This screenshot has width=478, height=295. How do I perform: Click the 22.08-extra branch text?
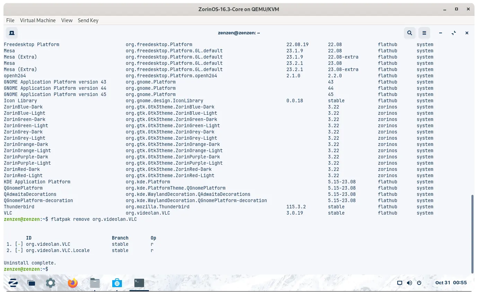343,57
